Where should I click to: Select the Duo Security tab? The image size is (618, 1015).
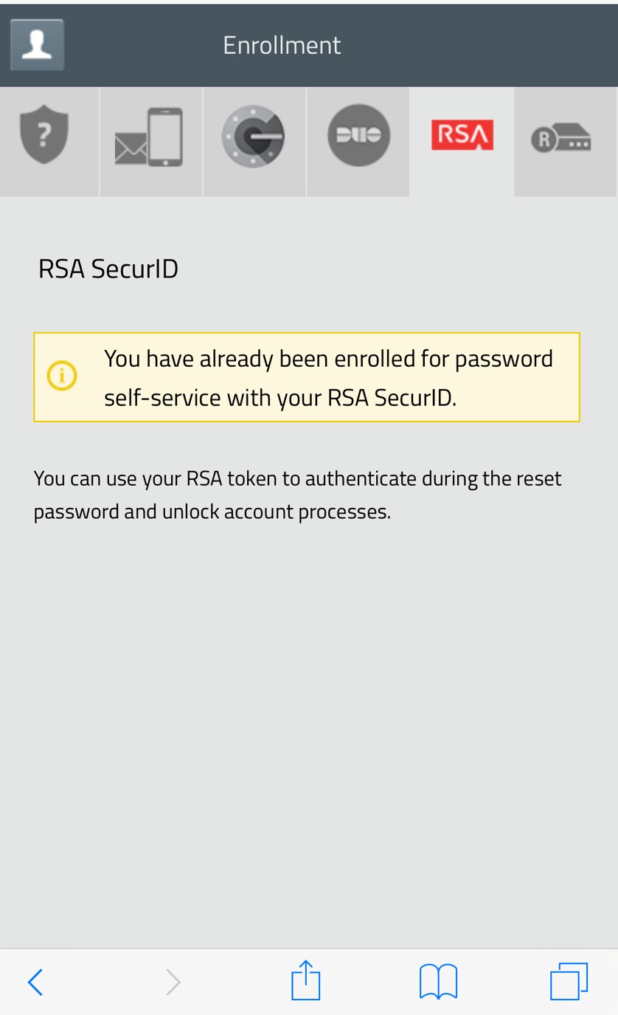click(x=358, y=136)
